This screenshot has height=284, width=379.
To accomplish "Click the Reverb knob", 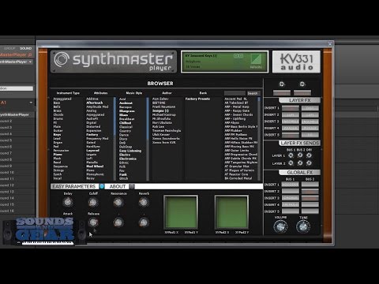I will click(x=144, y=202).
